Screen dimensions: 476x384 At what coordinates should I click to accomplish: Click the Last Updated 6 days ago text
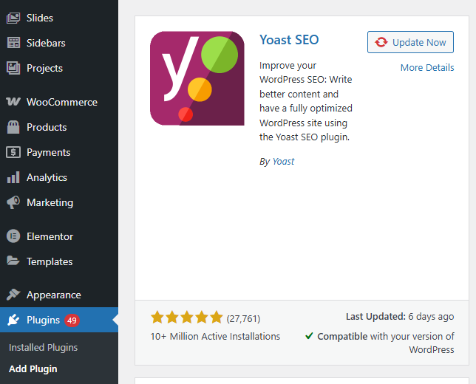click(x=400, y=316)
